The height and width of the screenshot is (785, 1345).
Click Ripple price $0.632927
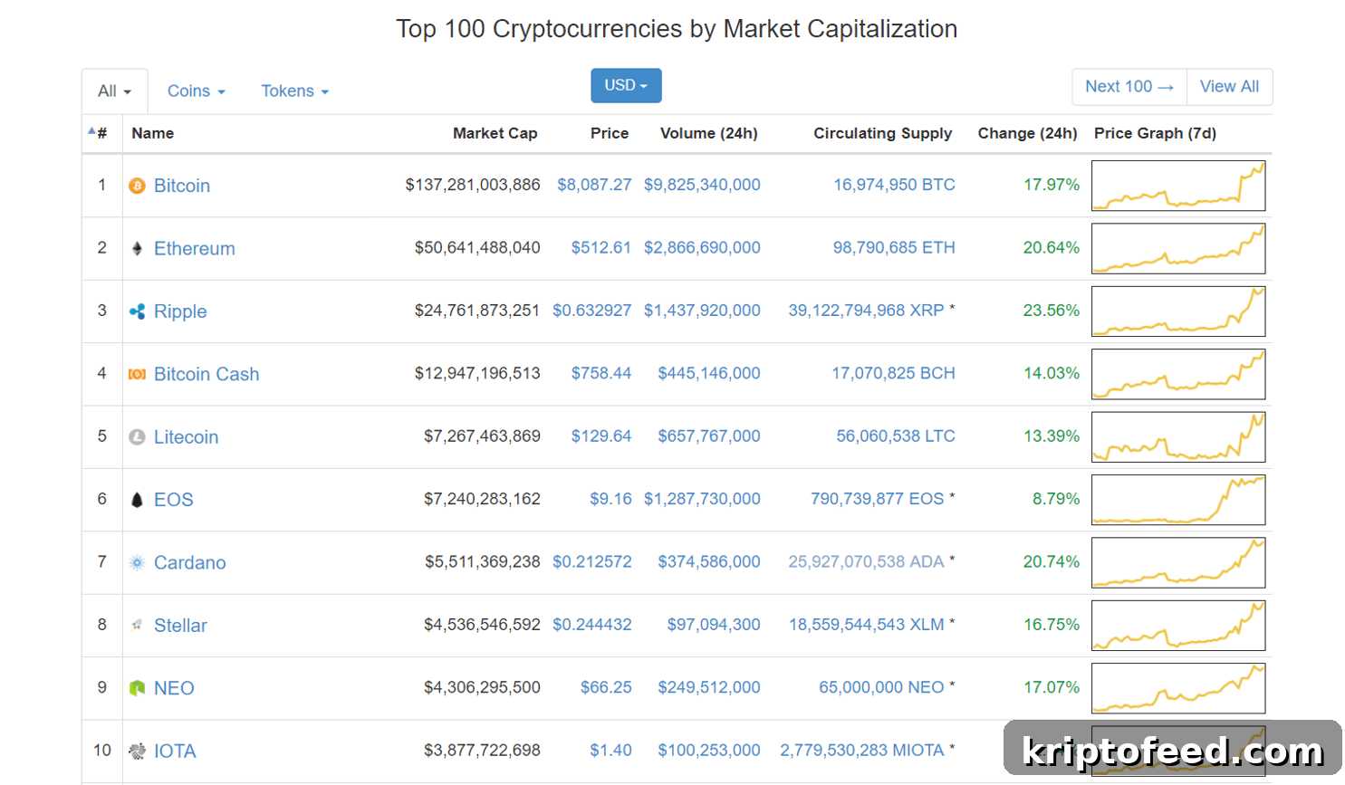[x=592, y=310]
